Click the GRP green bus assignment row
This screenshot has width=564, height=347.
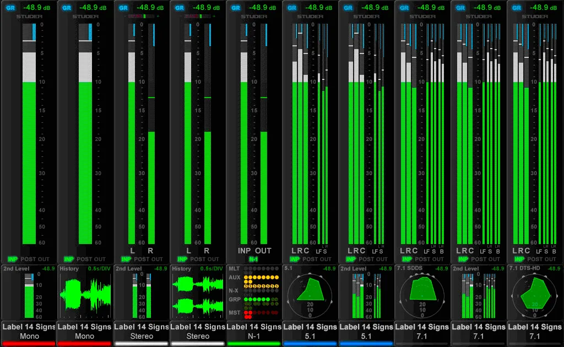tap(261, 300)
